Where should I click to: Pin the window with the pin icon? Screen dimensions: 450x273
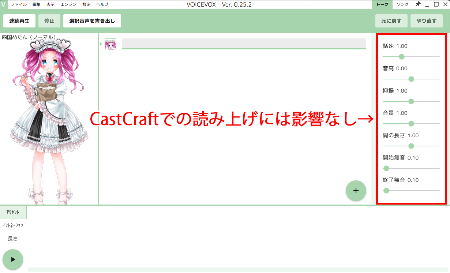(x=418, y=4)
